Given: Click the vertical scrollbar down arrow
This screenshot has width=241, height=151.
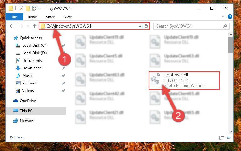Looking at the screenshot, I should point(231,132).
